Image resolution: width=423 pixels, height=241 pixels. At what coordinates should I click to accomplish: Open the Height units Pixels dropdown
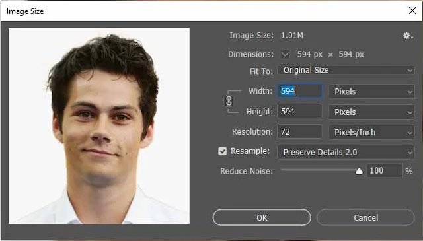pos(371,112)
